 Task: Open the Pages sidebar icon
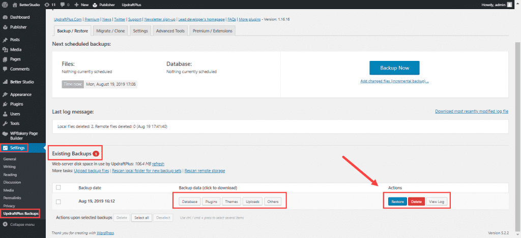tap(5, 59)
